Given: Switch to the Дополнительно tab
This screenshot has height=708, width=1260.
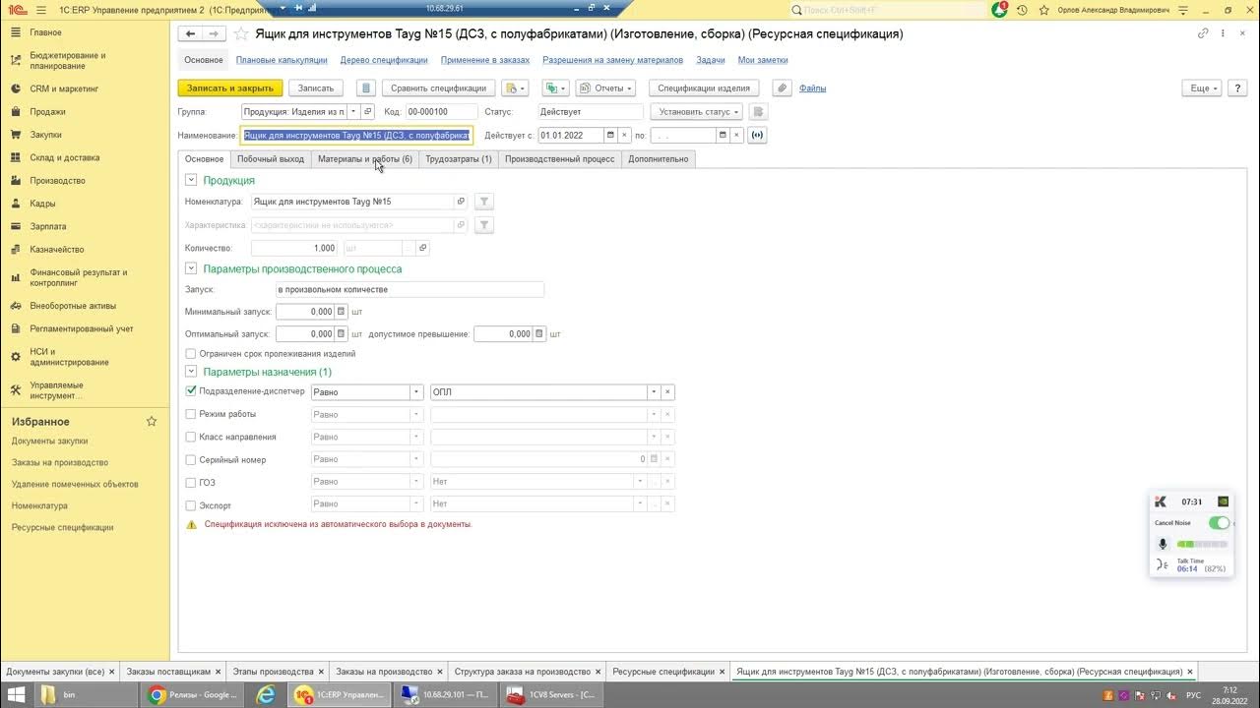Looking at the screenshot, I should click(659, 158).
